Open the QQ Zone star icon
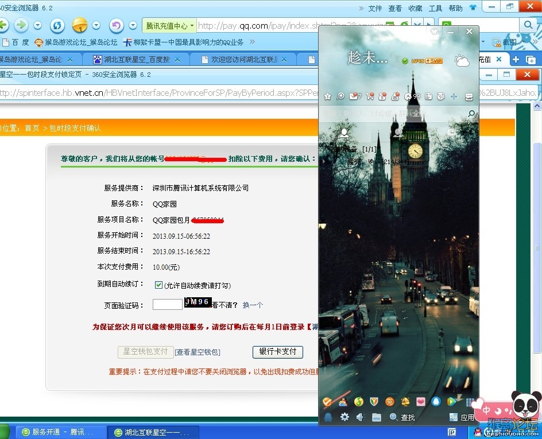This screenshot has width=542, height=439. (327, 97)
